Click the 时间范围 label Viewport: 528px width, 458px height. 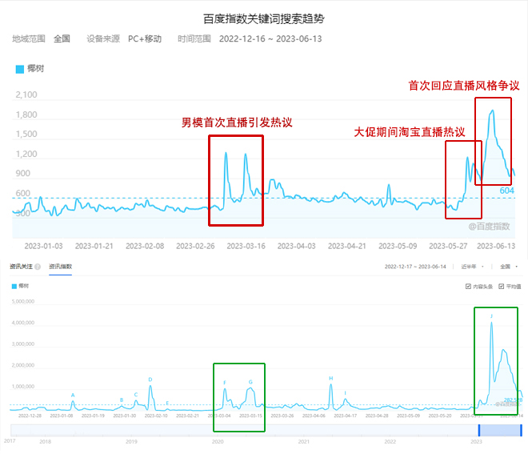[x=194, y=38]
